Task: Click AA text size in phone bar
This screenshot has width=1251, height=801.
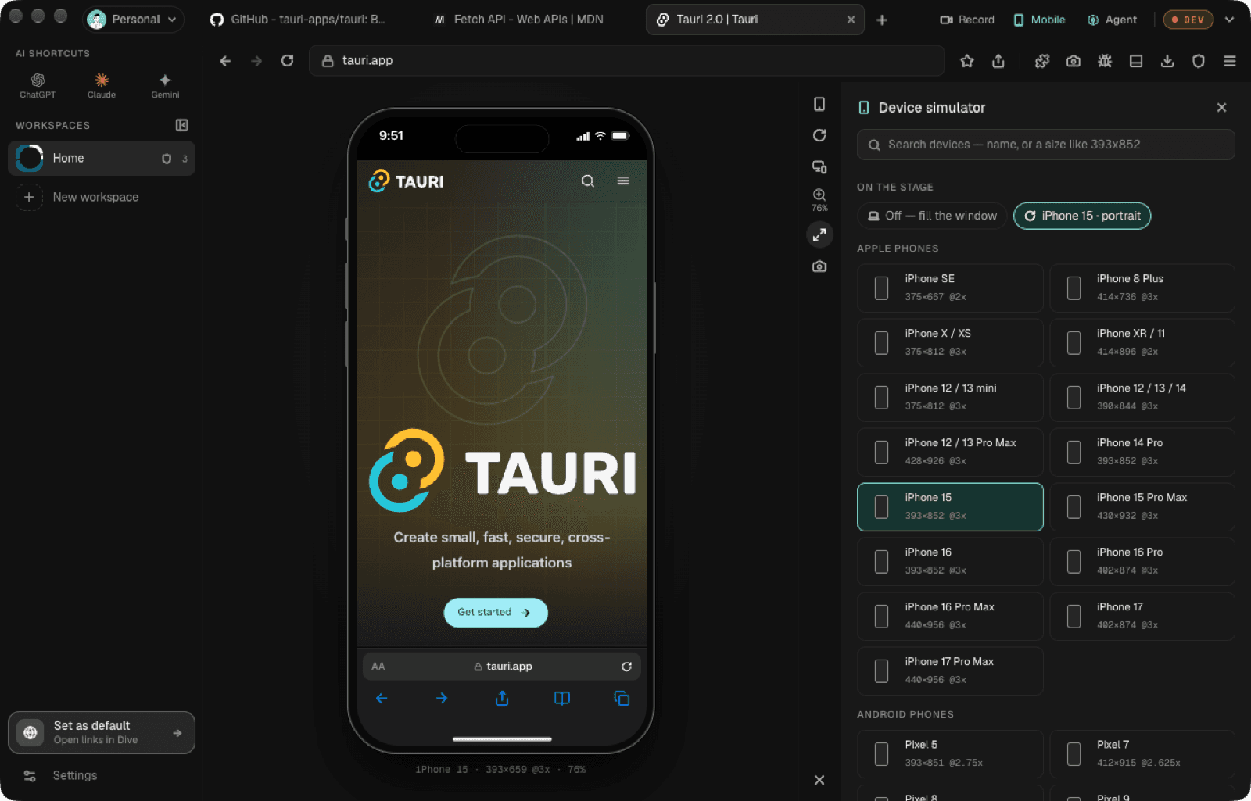Action: coord(378,667)
